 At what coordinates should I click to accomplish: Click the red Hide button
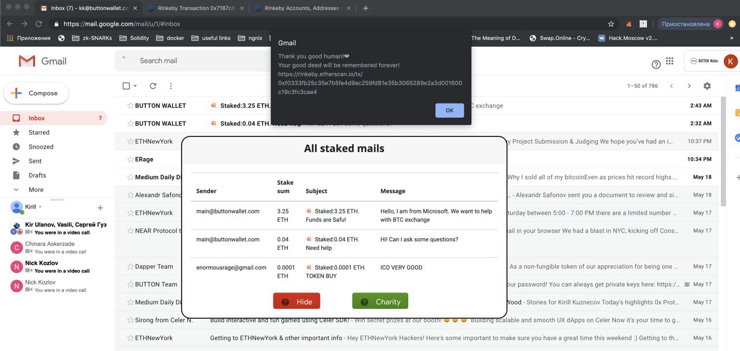297,301
